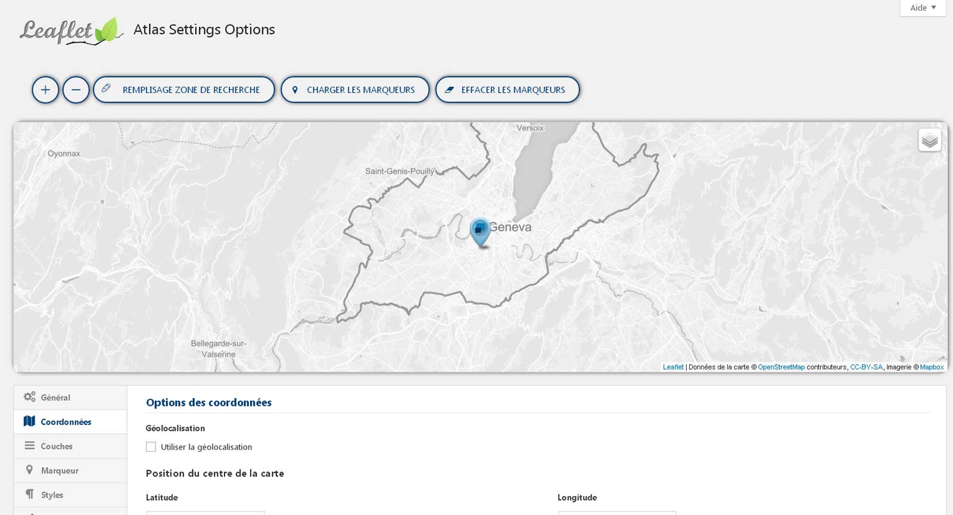Follow the Mapbox attribution link
Image resolution: width=953 pixels, height=515 pixels.
[x=932, y=367]
